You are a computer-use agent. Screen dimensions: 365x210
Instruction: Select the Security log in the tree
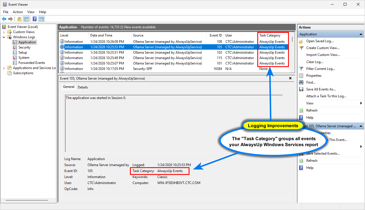25,47
